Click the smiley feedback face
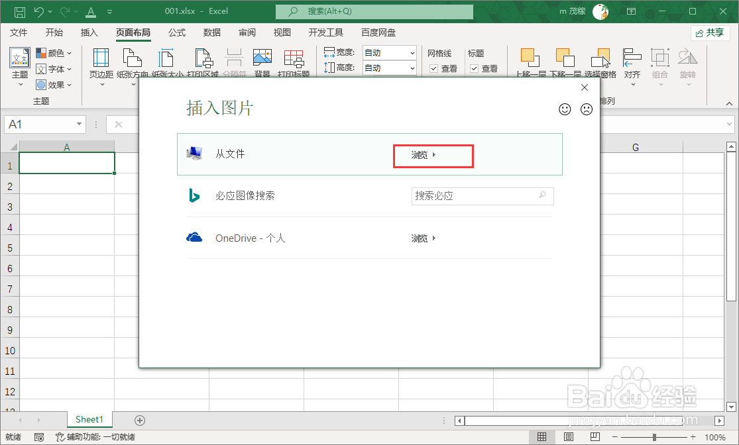This screenshot has height=445, width=739. pyautogui.click(x=565, y=109)
